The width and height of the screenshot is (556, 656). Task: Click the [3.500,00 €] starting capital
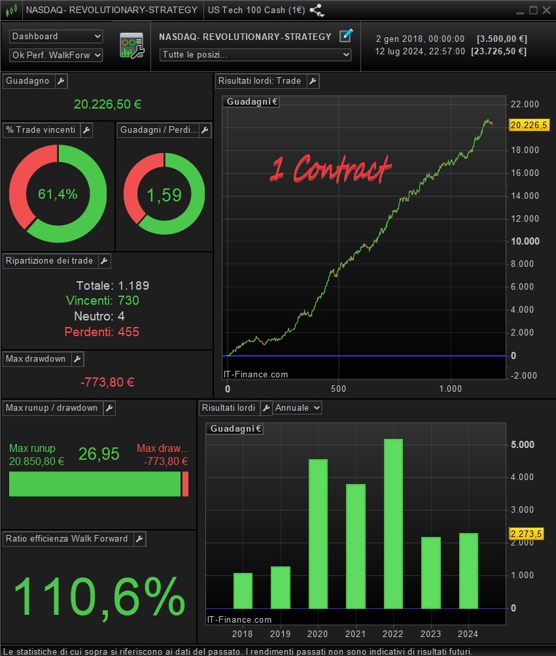click(x=502, y=39)
